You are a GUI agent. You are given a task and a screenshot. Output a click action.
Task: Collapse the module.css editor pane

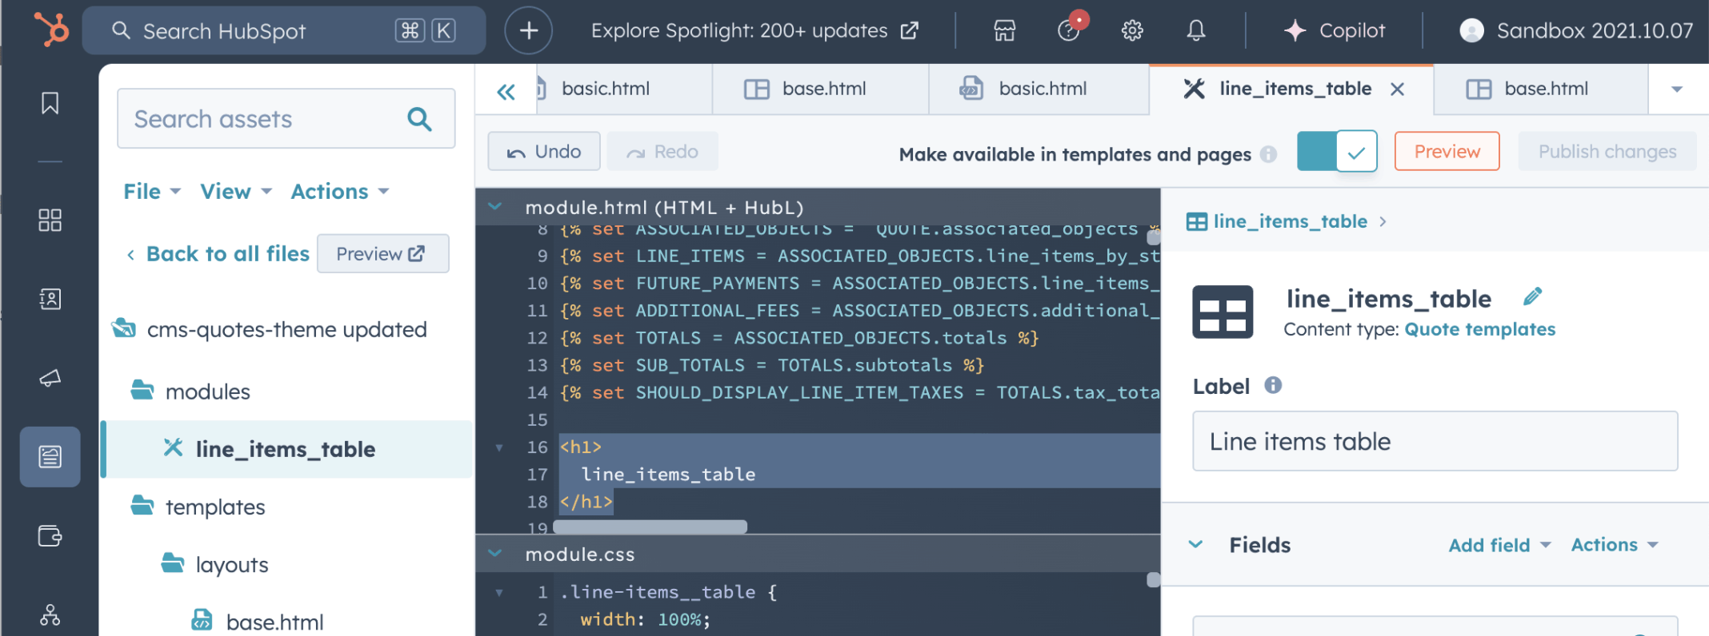click(495, 554)
